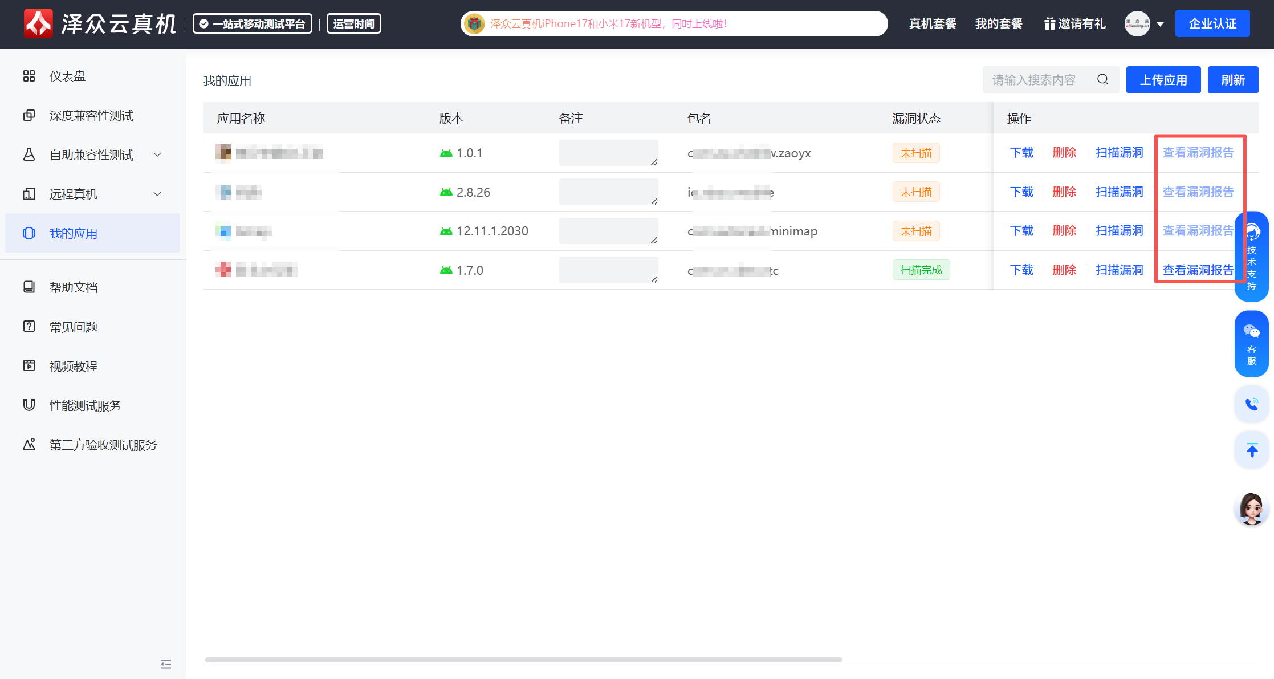Image resolution: width=1274 pixels, height=679 pixels.
Task: Open the 技术支持 headset widget
Action: (x=1253, y=257)
